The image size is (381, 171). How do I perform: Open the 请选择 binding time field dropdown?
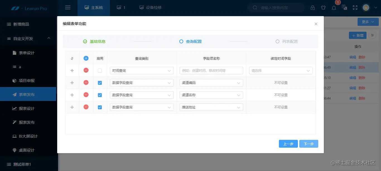pyautogui.click(x=280, y=70)
